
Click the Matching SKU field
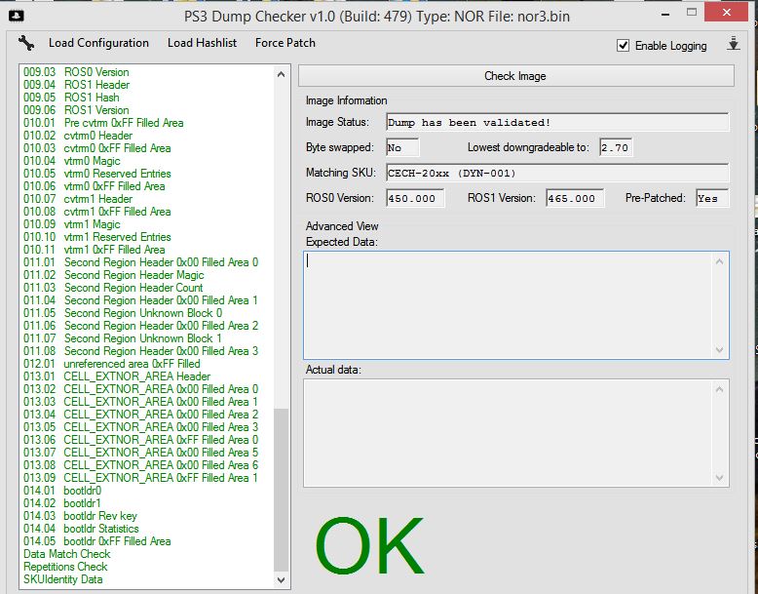pos(555,173)
